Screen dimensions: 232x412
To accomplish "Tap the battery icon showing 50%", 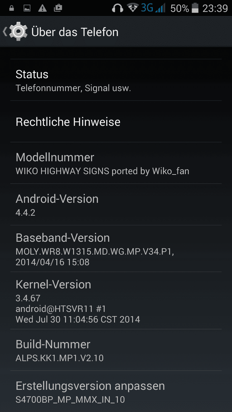I will [195, 8].
